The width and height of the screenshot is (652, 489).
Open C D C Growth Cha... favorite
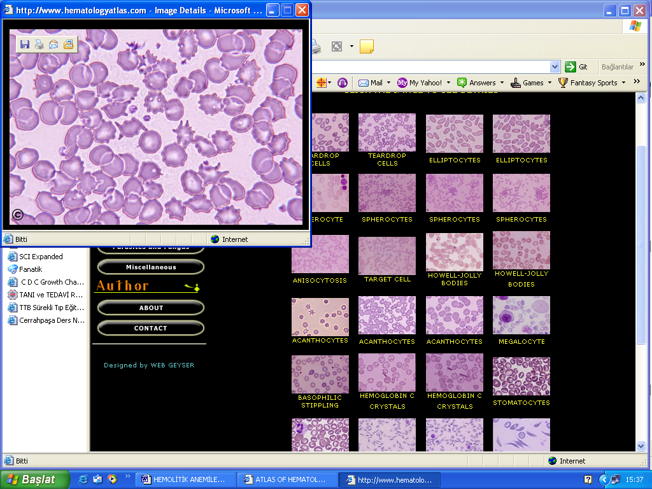(46, 282)
